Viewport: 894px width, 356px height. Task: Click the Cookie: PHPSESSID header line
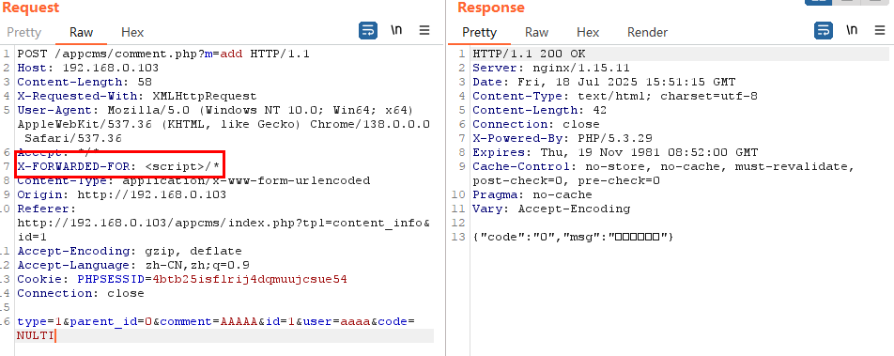coord(182,279)
